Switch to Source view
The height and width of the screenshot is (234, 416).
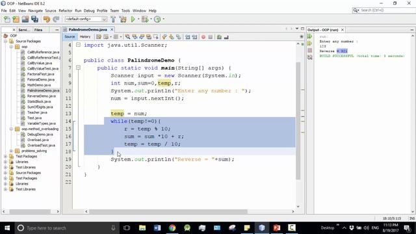70,36
